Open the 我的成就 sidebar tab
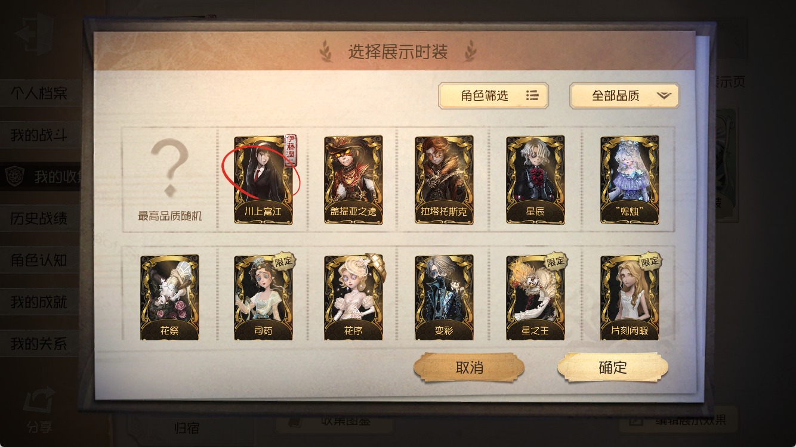Screen dimensions: 796x447 tap(41, 302)
